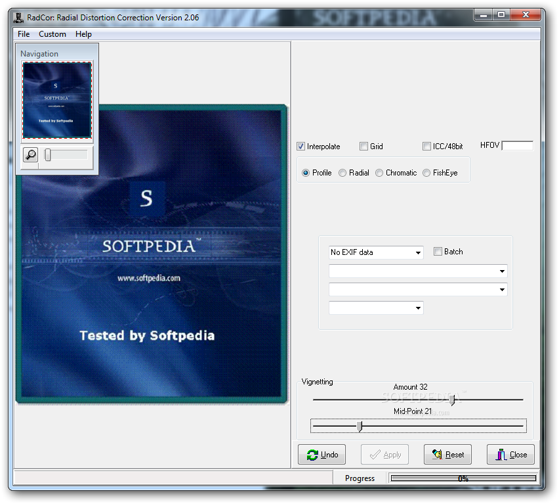Open the File menu
The image size is (559, 504).
point(24,34)
